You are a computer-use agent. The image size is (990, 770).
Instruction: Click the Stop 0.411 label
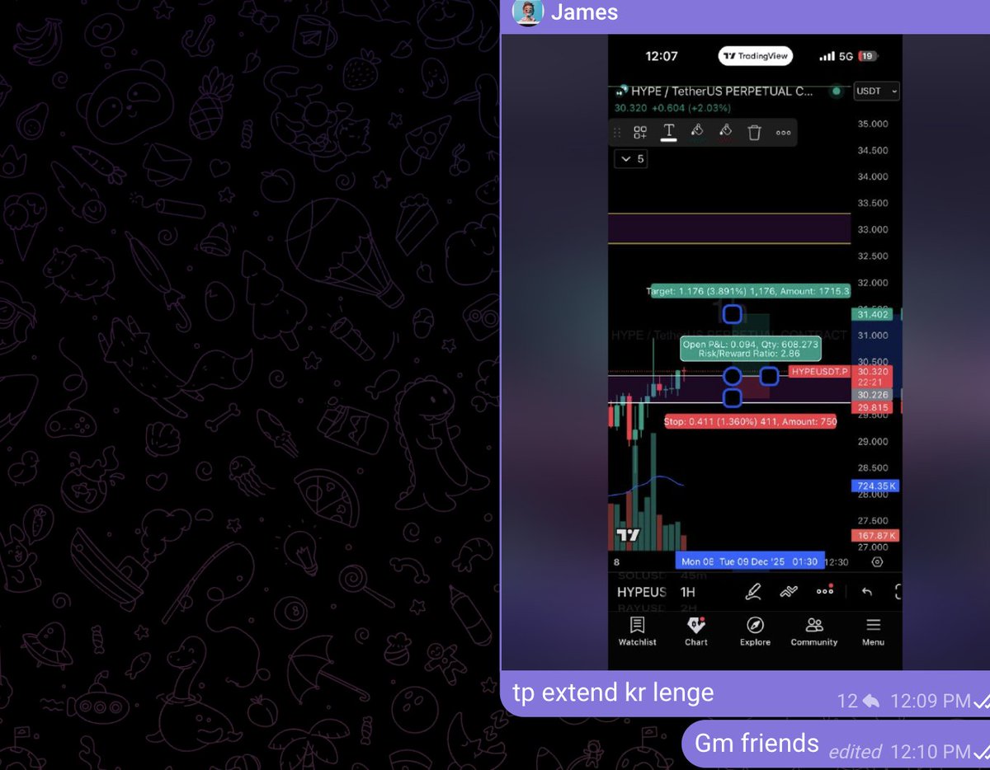coord(751,421)
